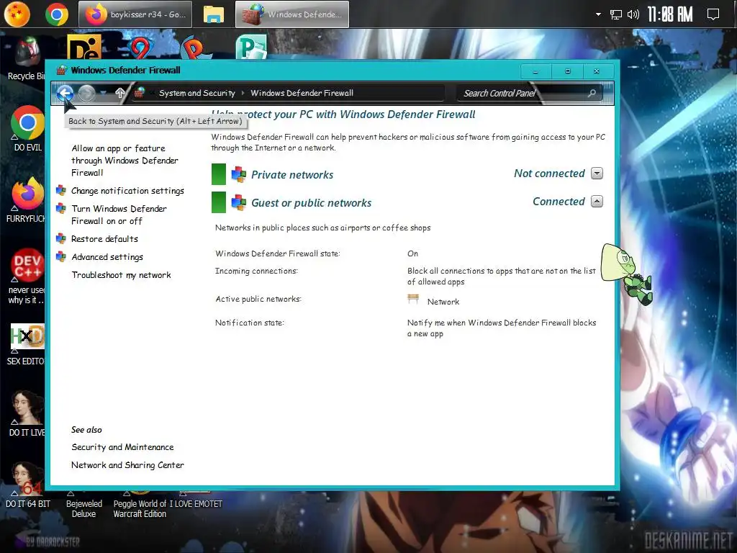
Task: Open the DO IT 64 BIT desktop shortcut
Action: pos(27,485)
